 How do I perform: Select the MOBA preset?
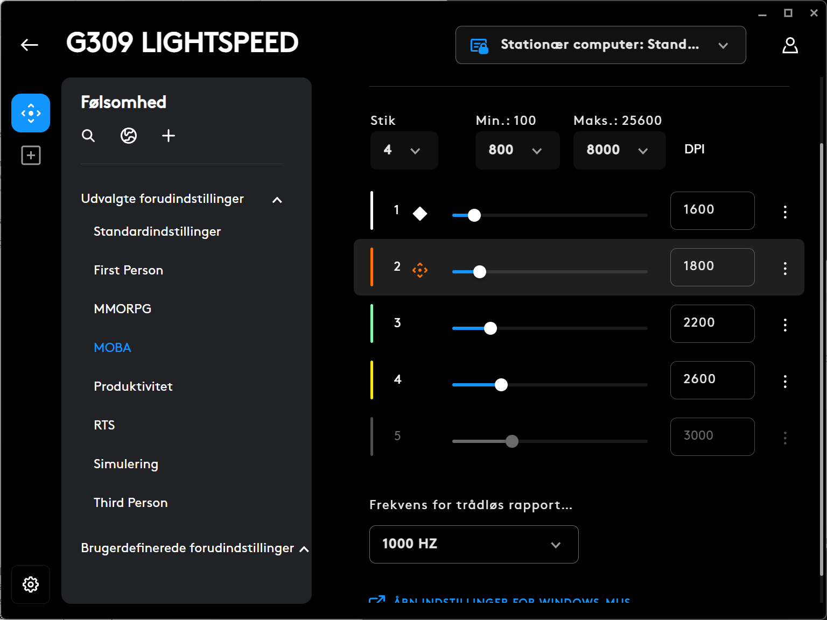[x=113, y=348]
